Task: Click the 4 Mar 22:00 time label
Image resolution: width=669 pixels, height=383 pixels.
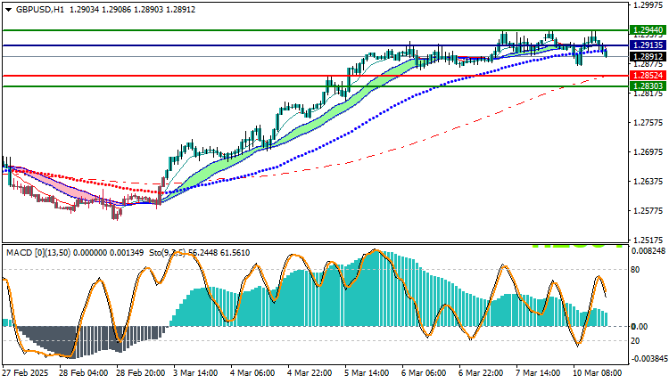Action: pos(310,373)
